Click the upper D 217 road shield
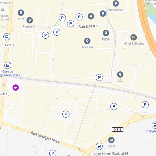This screenshot has width=156, height=156. (x=8, y=45)
